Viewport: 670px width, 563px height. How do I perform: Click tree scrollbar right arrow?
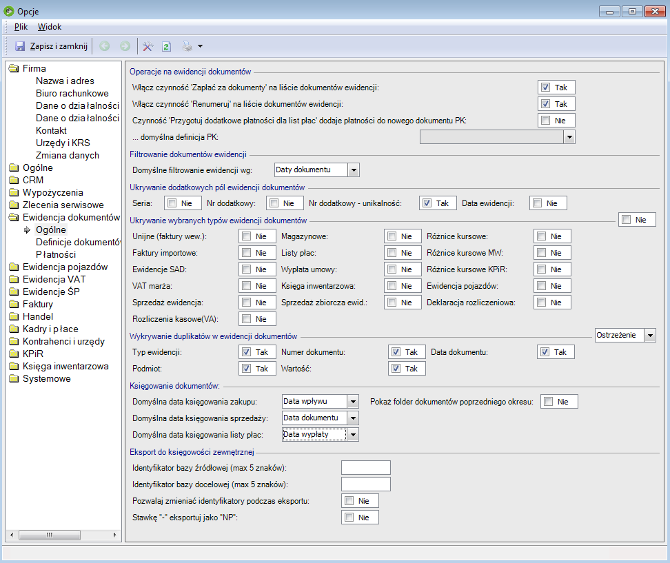114,535
